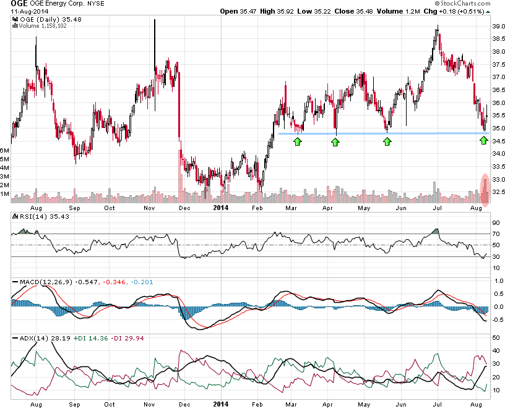Click the maroon '-DI 29.94' label
This screenshot has height=409, width=505.
[x=127, y=339]
